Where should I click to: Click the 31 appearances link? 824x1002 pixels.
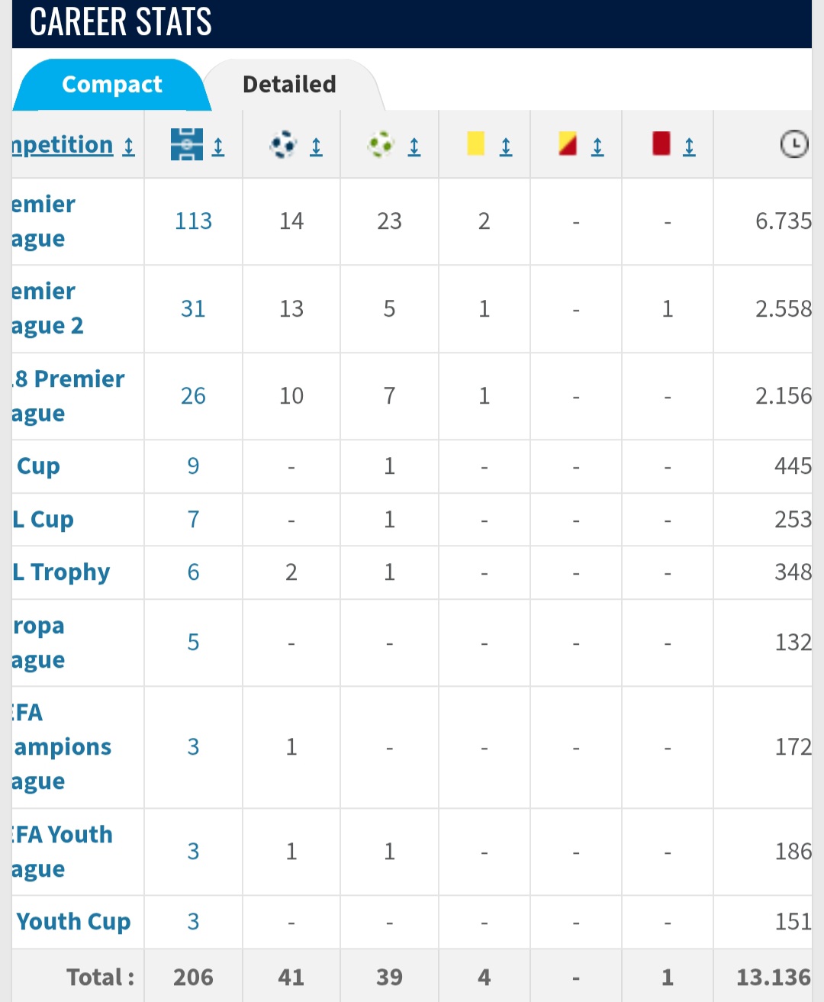tap(193, 308)
